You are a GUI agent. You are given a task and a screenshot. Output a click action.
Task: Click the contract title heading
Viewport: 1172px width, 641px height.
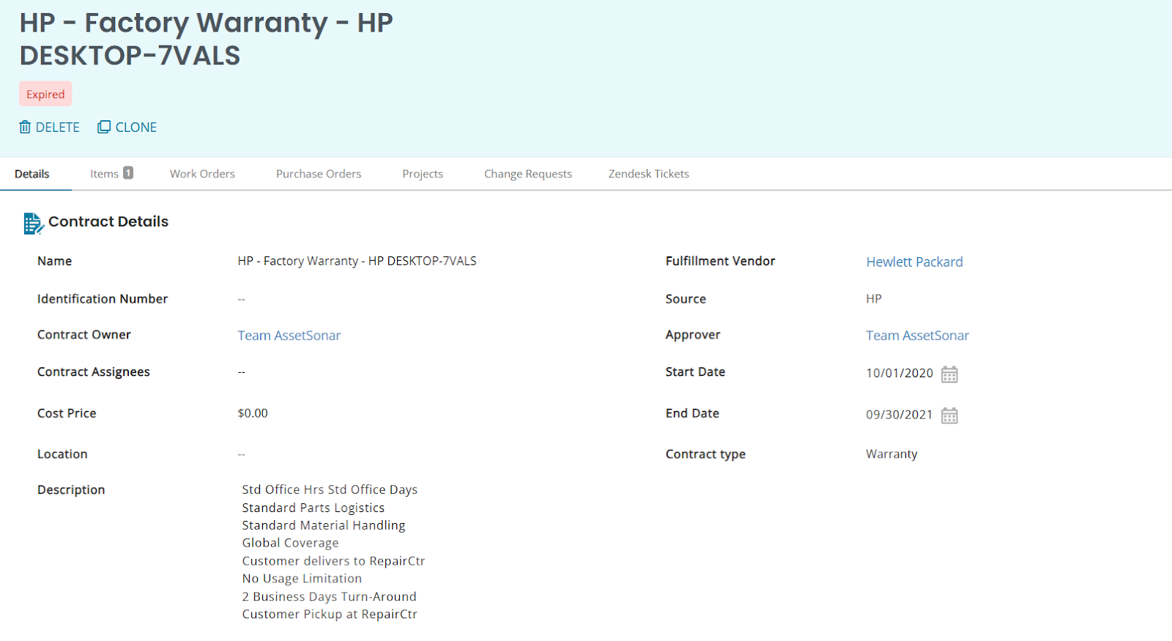pyautogui.click(x=206, y=39)
